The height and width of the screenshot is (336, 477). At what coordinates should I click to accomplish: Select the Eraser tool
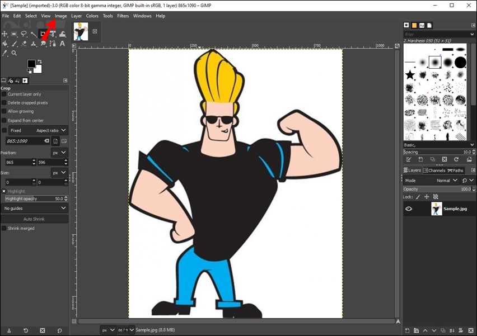click(x=24, y=44)
